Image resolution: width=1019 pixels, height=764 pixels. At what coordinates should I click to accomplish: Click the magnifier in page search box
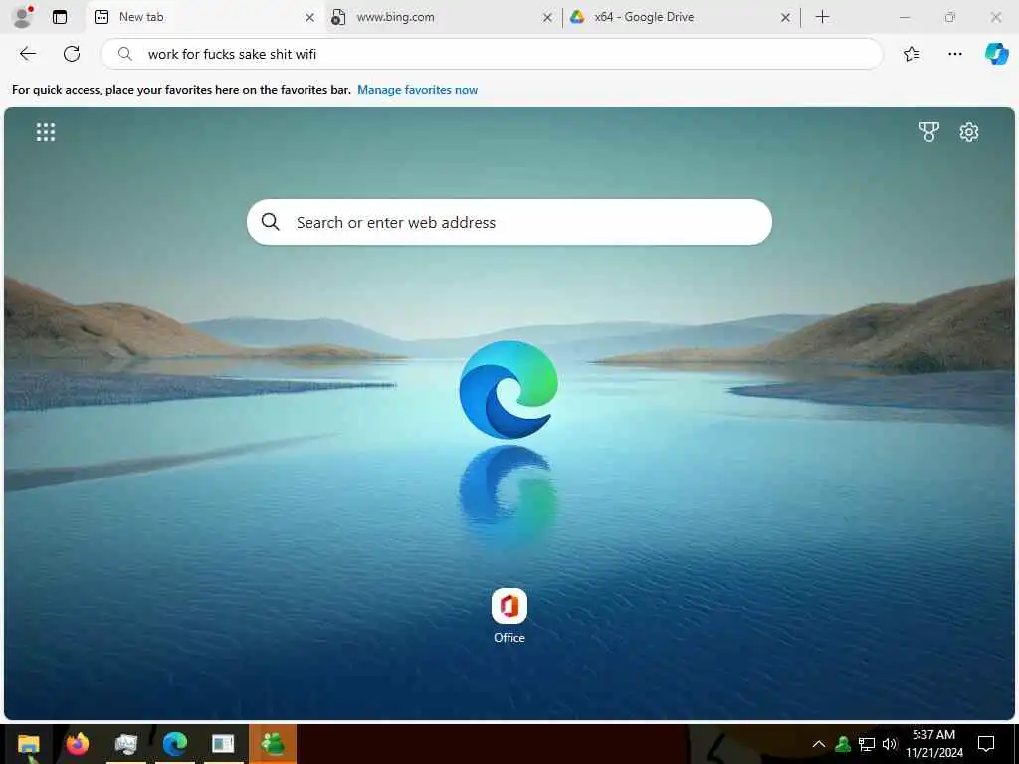point(271,222)
